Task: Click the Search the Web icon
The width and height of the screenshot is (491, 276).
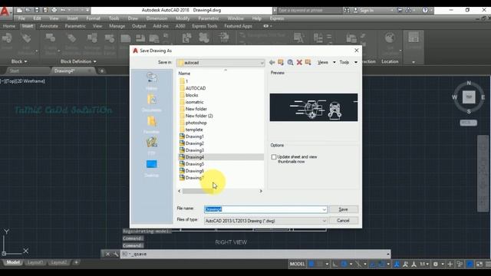Action: point(290,63)
